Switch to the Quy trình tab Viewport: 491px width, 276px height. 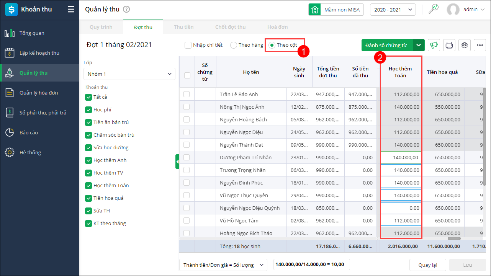pos(101,27)
